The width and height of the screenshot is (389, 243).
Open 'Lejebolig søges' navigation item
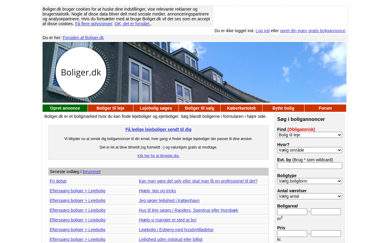point(156,108)
